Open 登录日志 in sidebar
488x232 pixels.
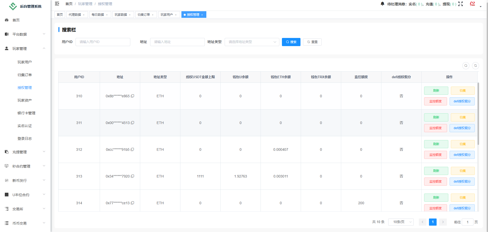tap(25, 139)
